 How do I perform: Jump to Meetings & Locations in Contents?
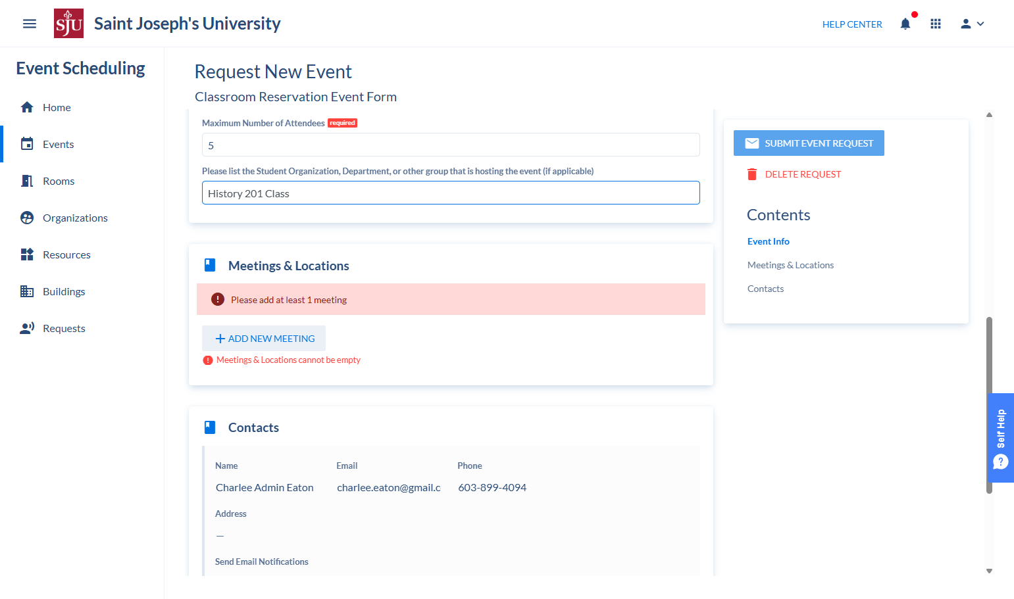pos(790,265)
